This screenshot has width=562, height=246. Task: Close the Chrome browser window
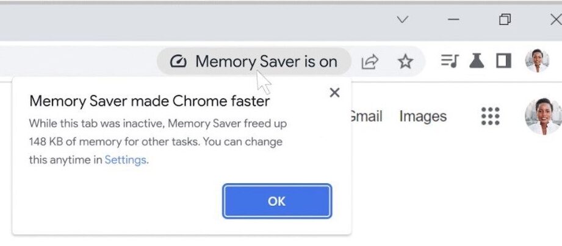[555, 20]
